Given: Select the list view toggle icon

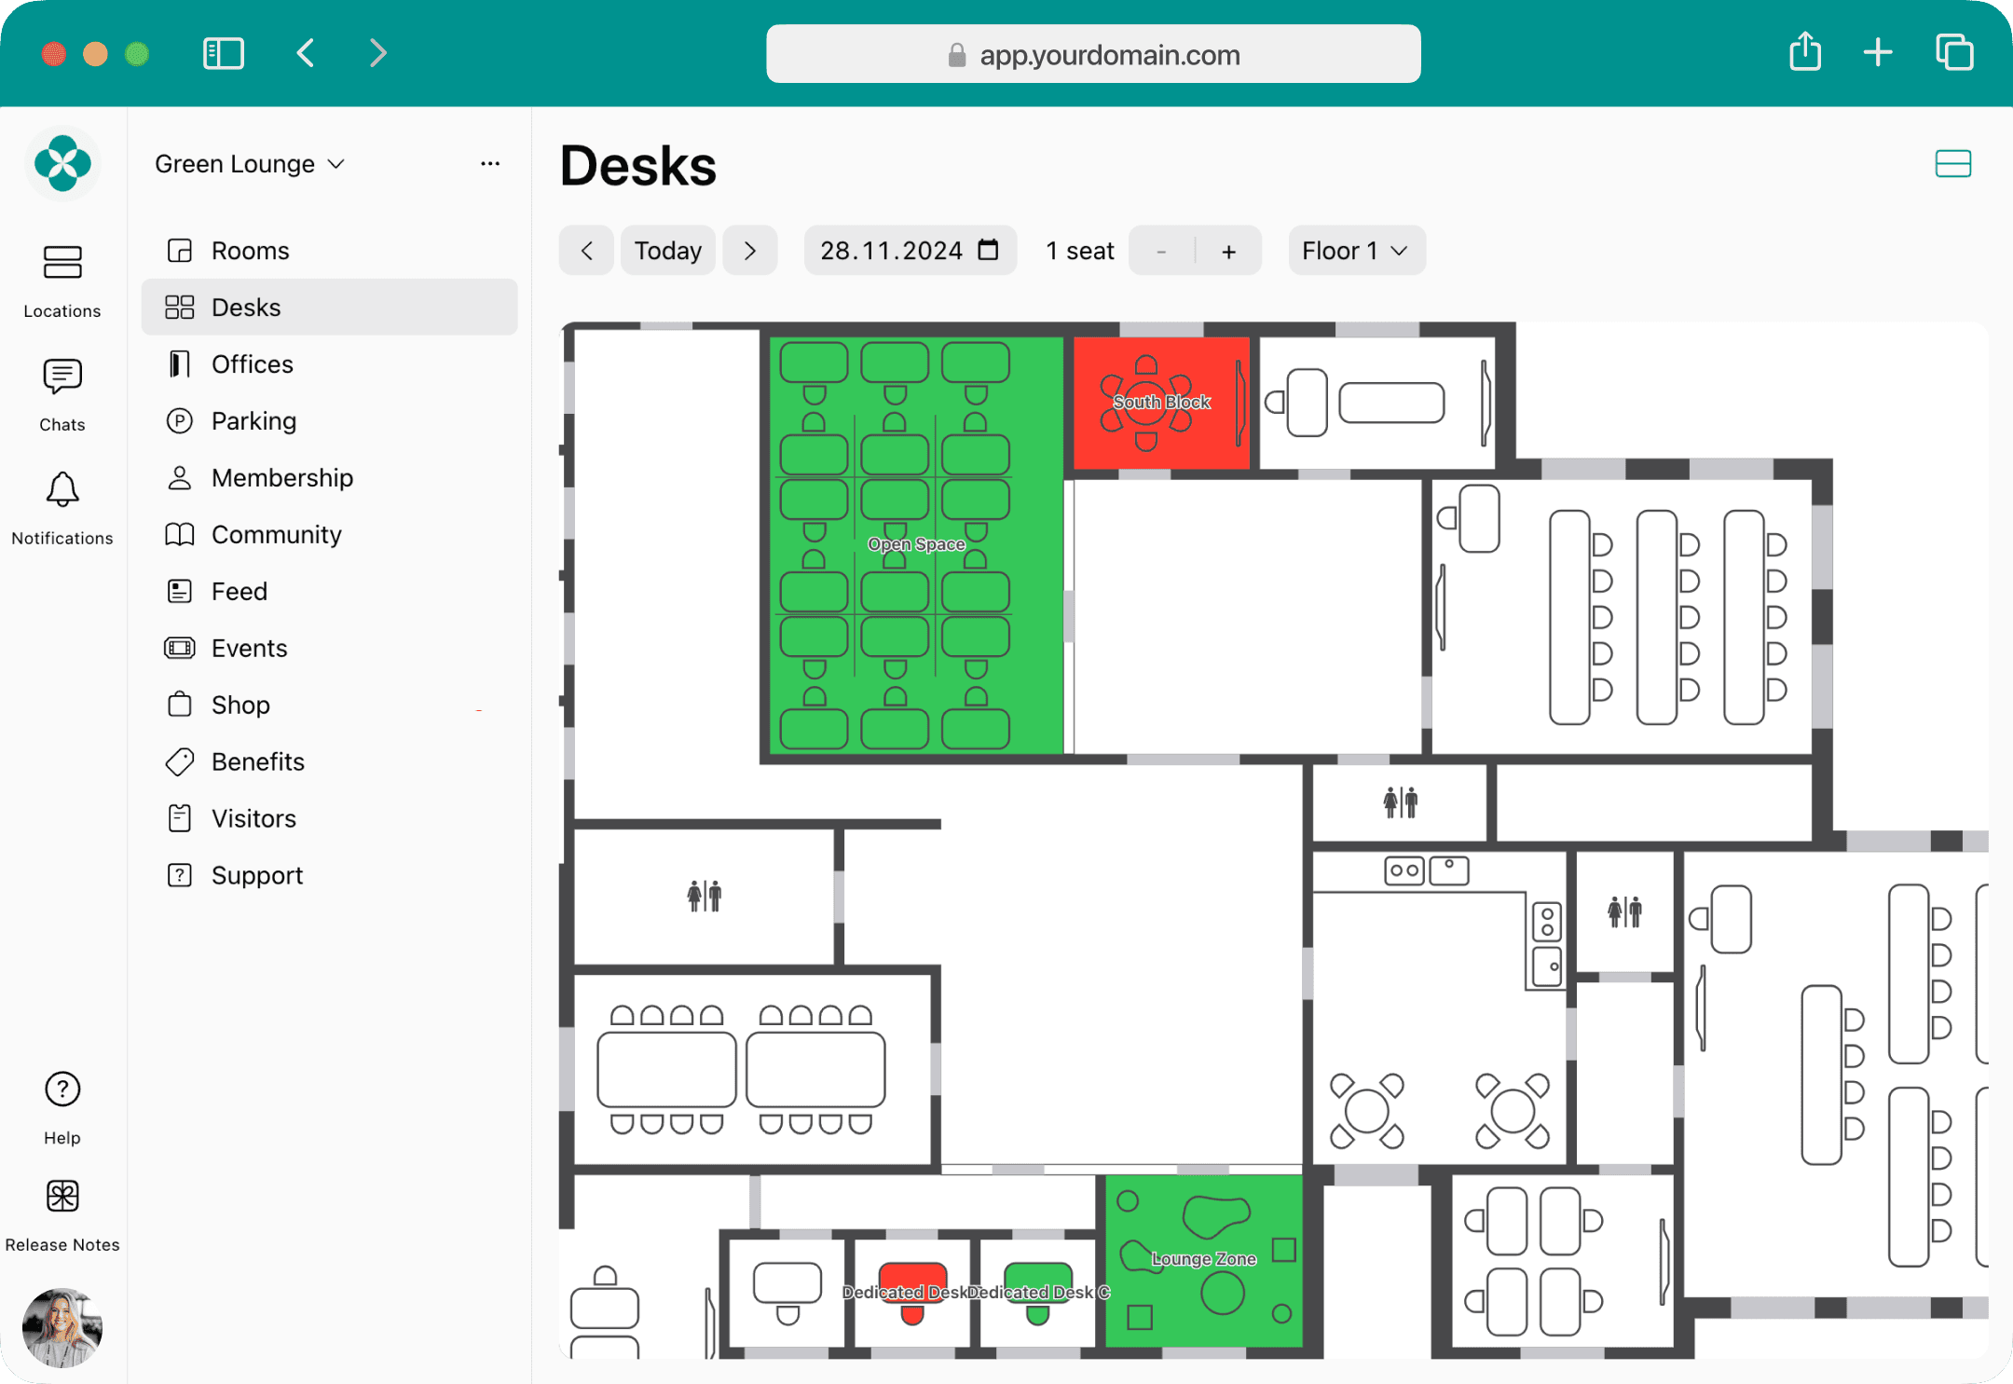Looking at the screenshot, I should click(1955, 164).
